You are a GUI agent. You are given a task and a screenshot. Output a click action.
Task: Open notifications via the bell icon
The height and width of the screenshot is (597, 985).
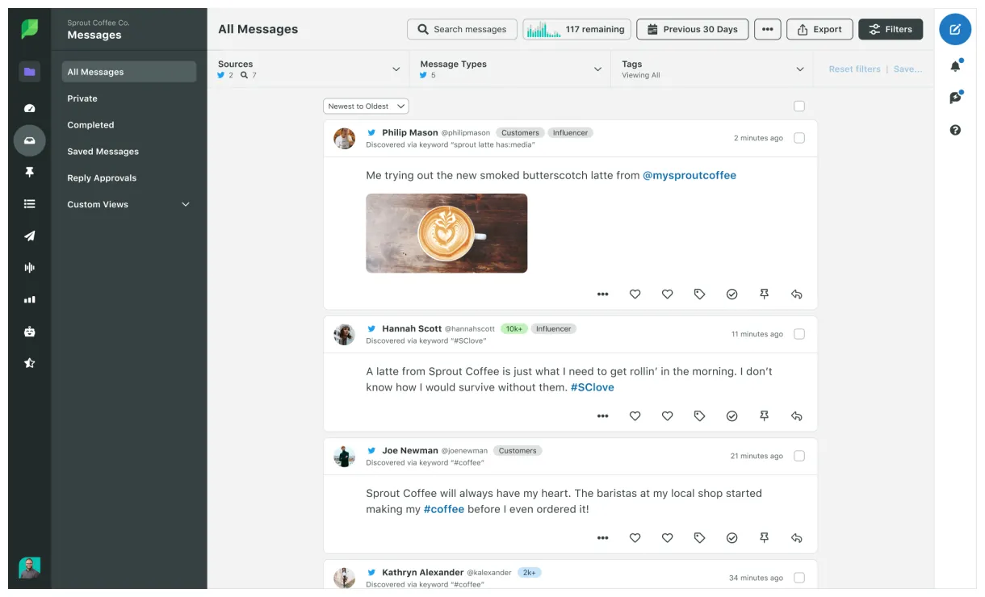[x=955, y=66]
